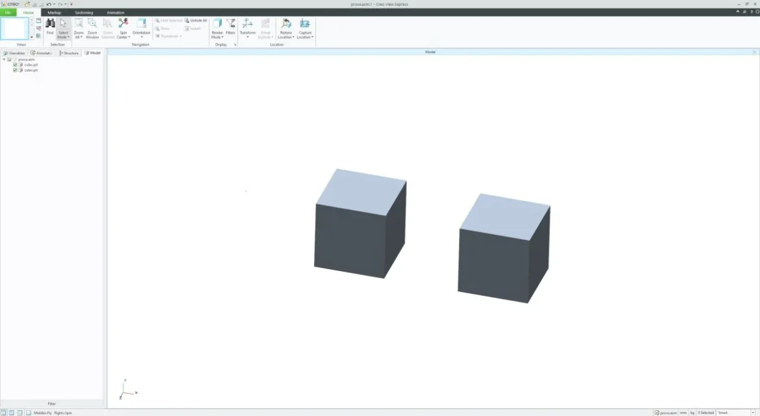
Task: Uncheck the first cubo.prt checkbox
Action: point(16,65)
